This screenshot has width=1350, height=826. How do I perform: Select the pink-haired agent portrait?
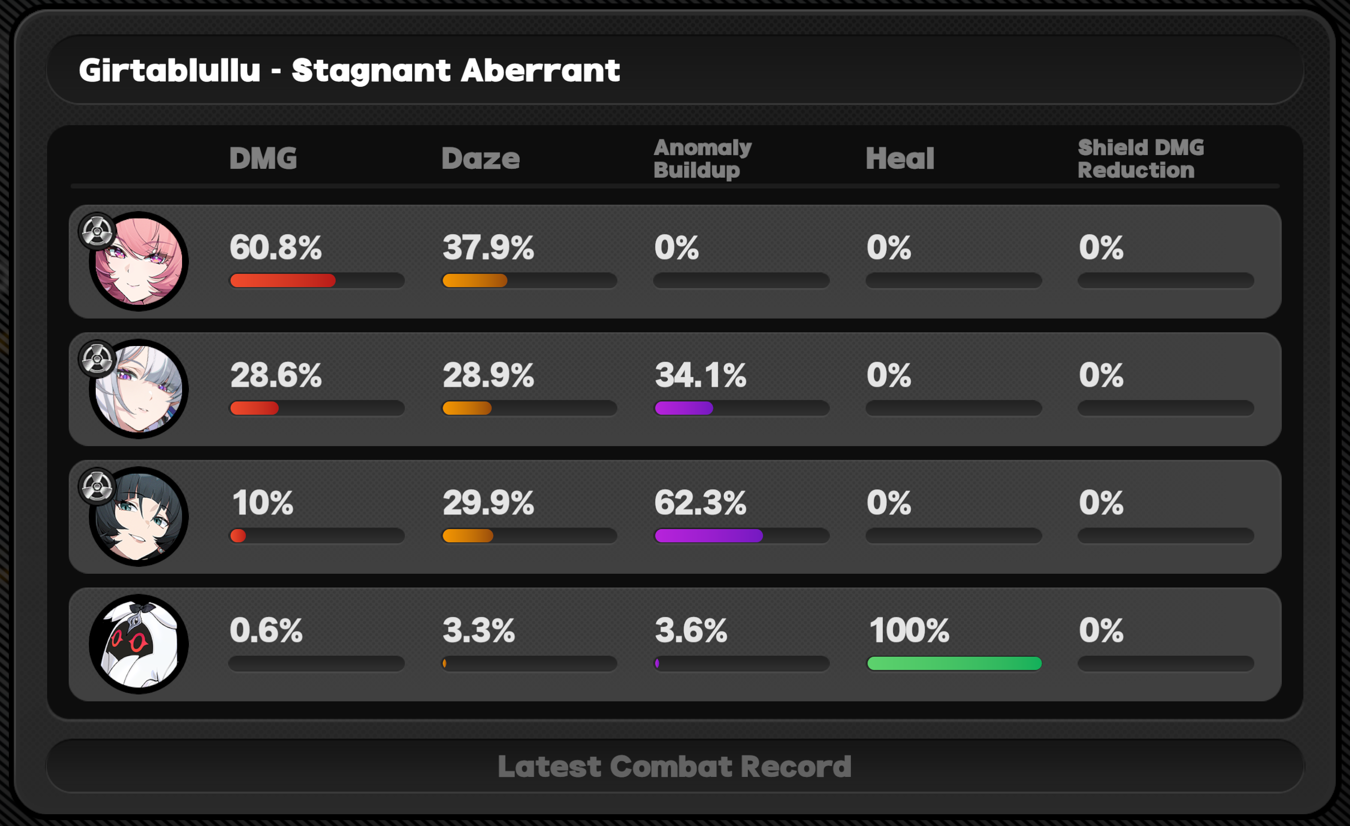[138, 262]
